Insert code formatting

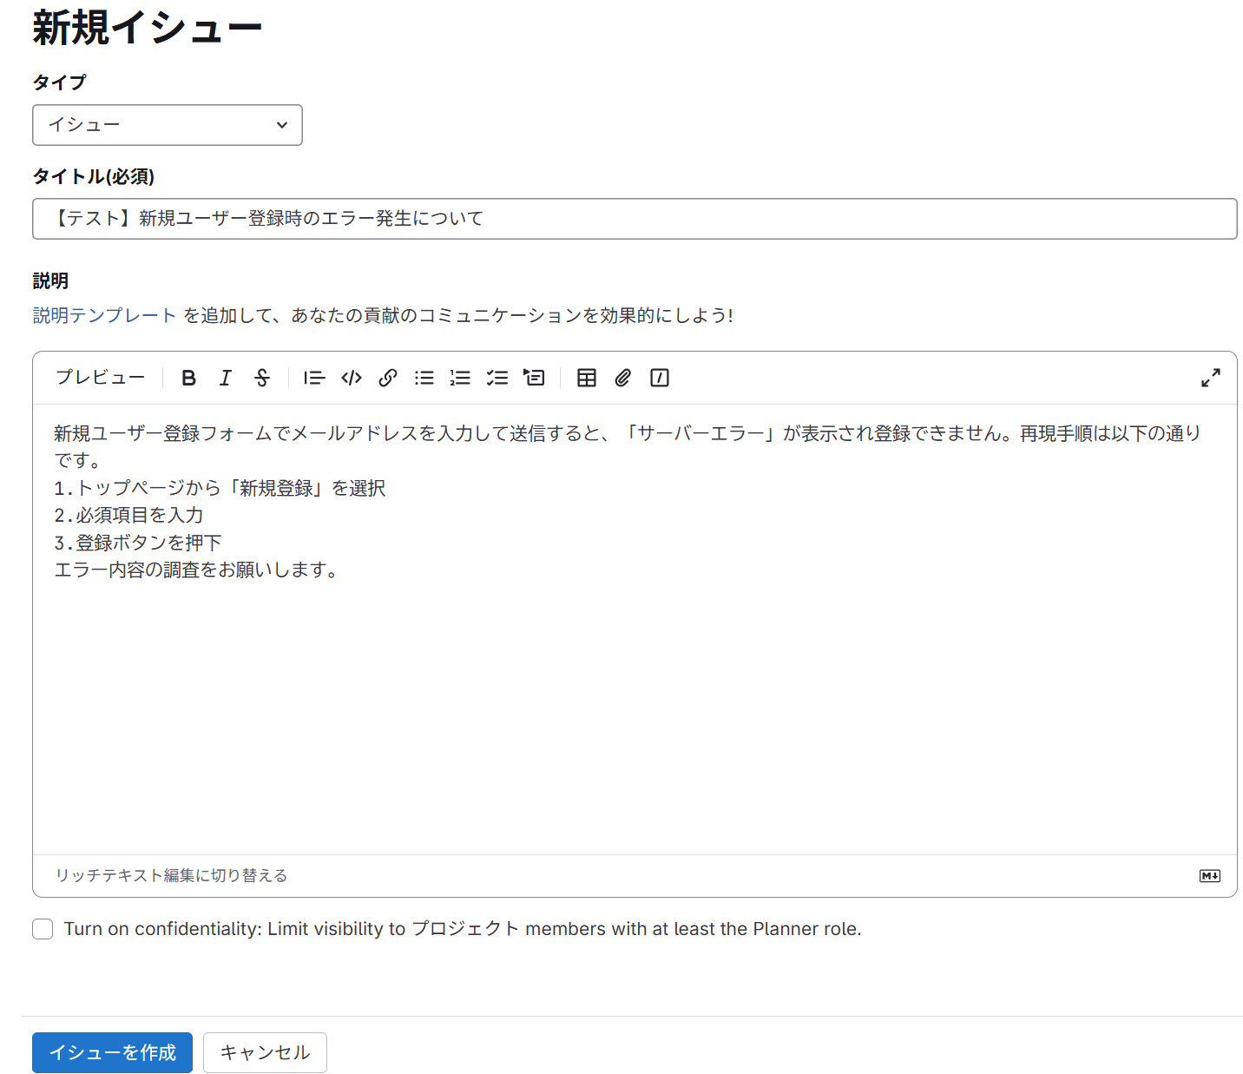pos(352,378)
